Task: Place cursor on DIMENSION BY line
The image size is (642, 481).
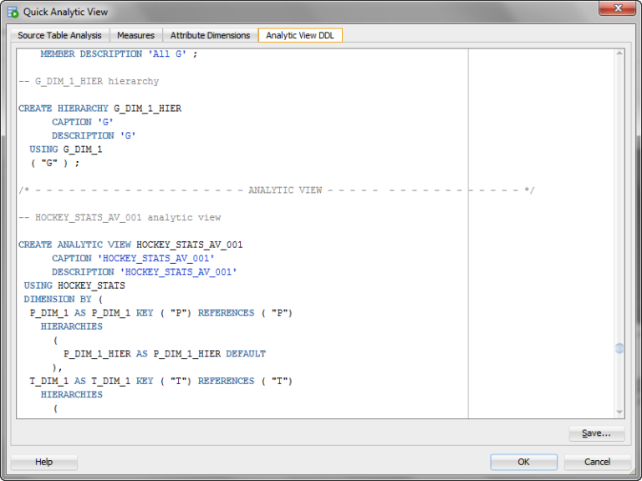Action: (63, 299)
